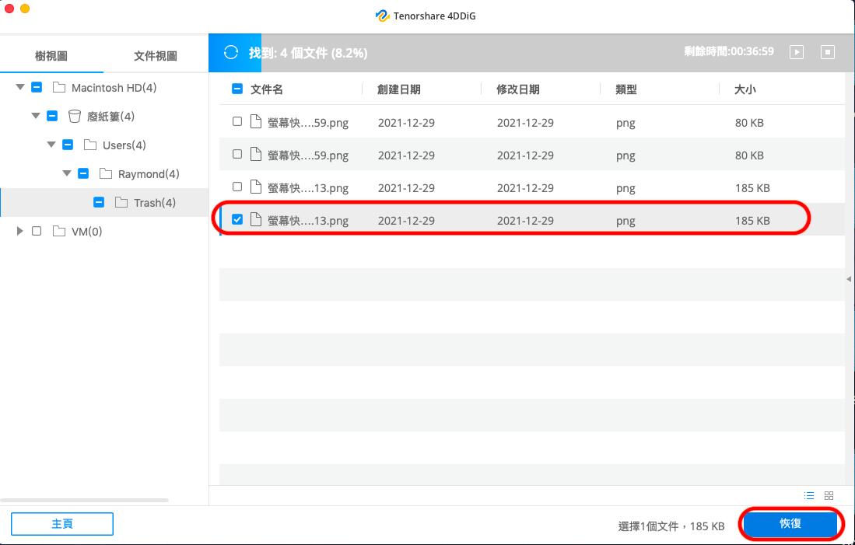Click the Tenorshare 4DDiG logo icon

pos(382,16)
